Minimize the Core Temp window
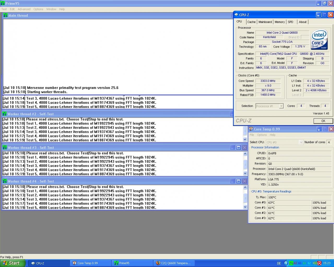The image size is (334, 267). point(319,129)
